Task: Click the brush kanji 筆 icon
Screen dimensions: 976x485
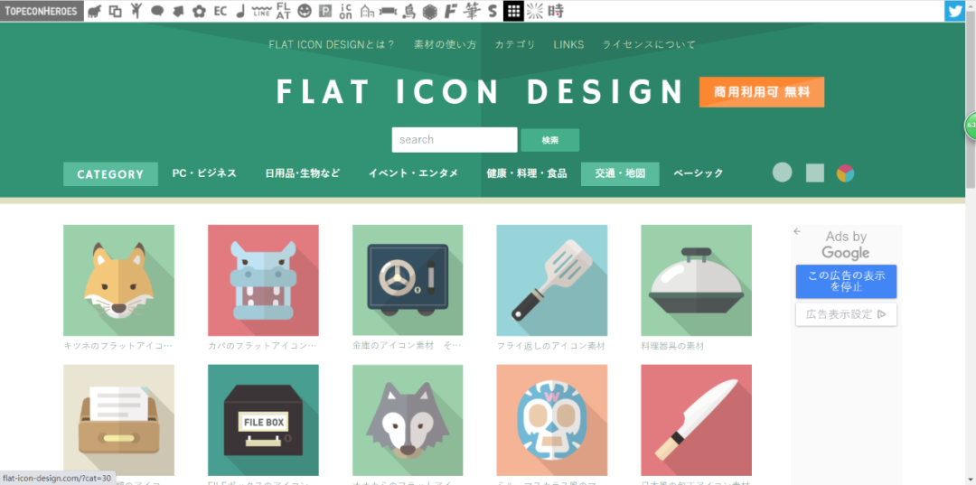Action: tap(473, 11)
